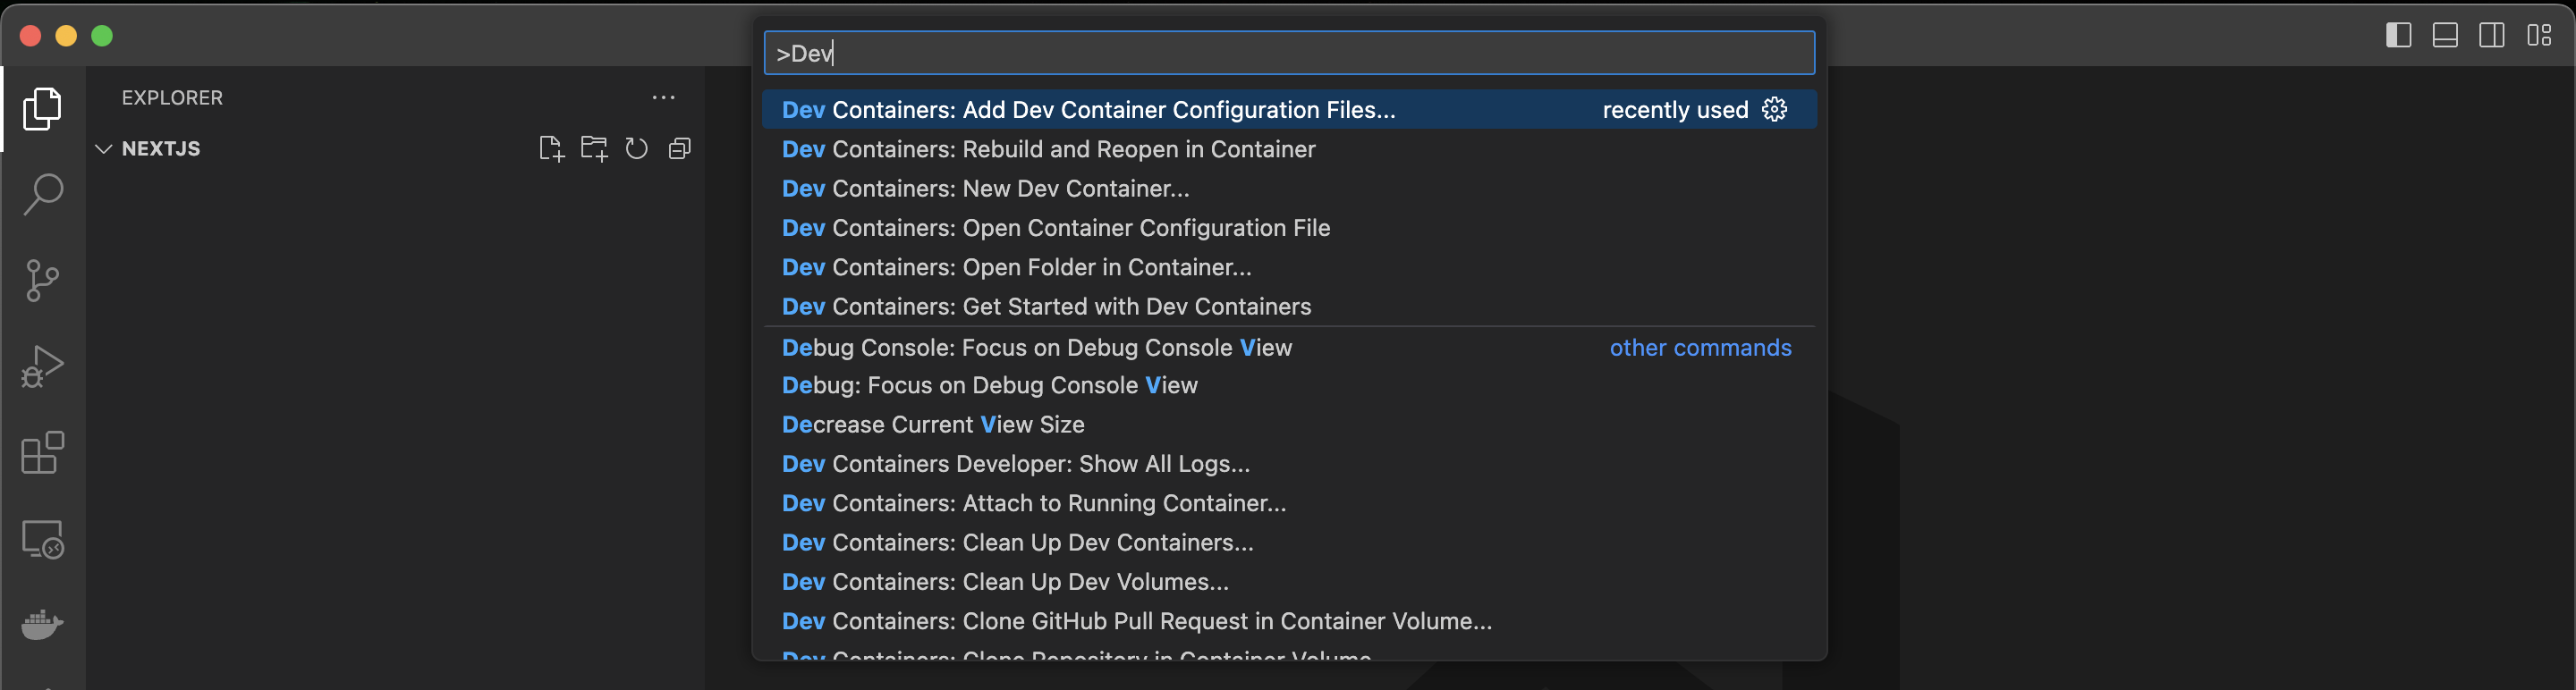The image size is (2576, 690).
Task: Collapse all folders in Explorer
Action: 680,148
